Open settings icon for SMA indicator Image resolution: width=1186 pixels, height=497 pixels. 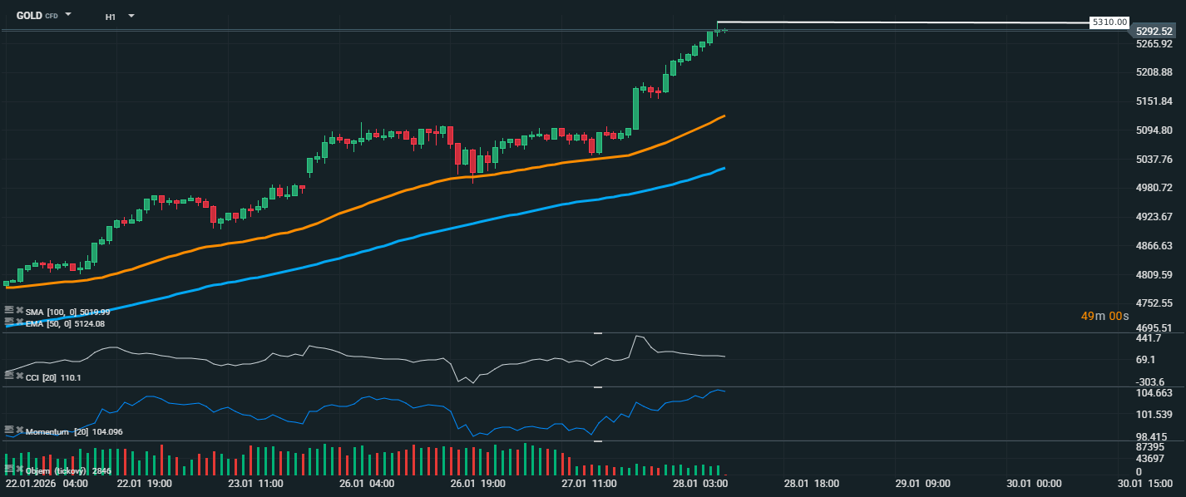tap(9, 310)
